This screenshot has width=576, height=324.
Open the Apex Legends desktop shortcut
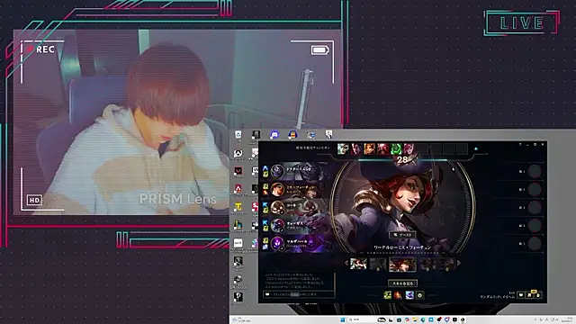[x=238, y=189]
